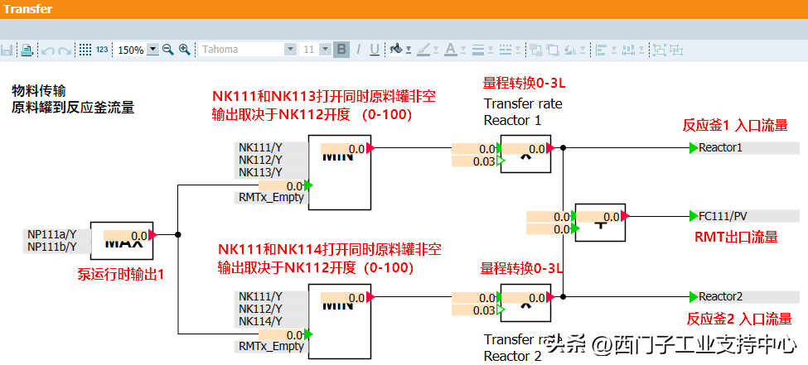This screenshot has width=808, height=365.
Task: Click the align objects left icon
Action: coord(602,50)
